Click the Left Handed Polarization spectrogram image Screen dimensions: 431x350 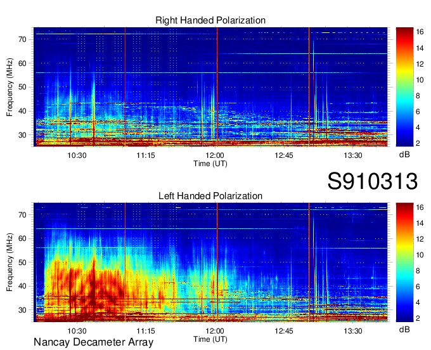[210, 262]
